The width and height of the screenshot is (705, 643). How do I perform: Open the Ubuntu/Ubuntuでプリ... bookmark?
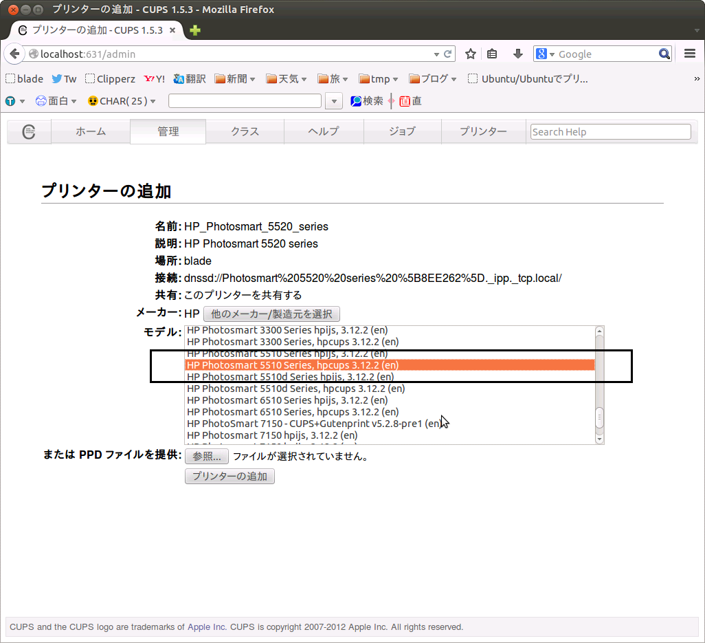(x=528, y=79)
